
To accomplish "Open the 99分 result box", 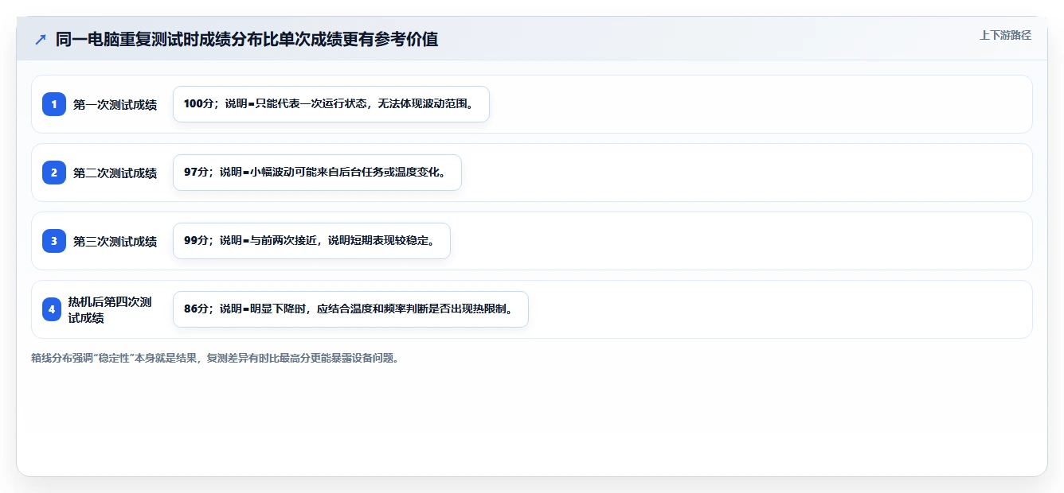I will [x=311, y=241].
